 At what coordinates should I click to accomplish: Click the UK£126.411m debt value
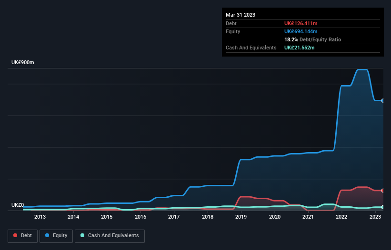tap(301, 23)
